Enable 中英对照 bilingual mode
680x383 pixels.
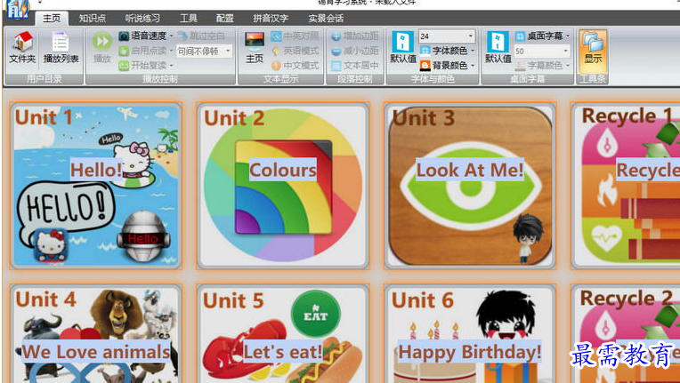click(x=295, y=36)
